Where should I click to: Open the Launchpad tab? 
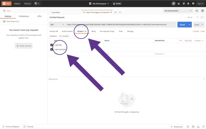click(56, 12)
